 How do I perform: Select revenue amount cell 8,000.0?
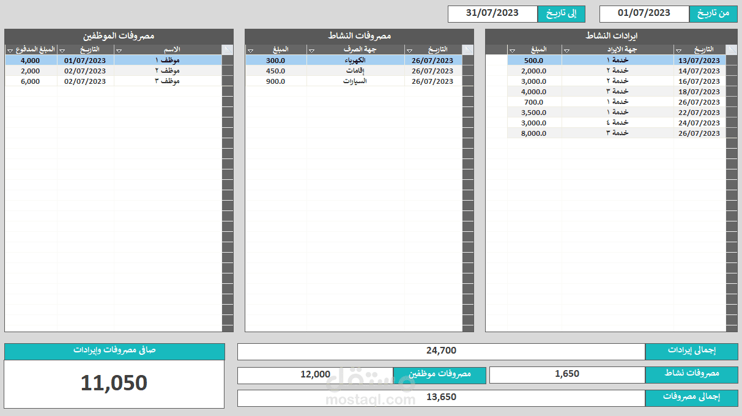pos(534,133)
